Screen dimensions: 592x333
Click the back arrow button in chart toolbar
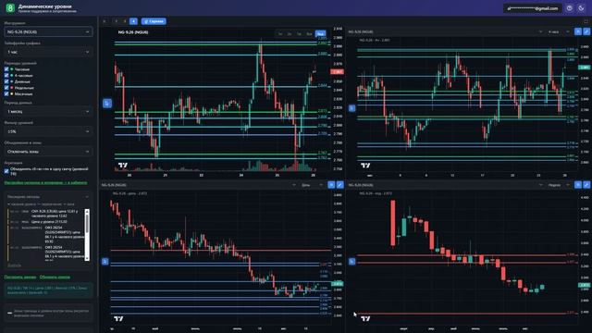coord(105,21)
